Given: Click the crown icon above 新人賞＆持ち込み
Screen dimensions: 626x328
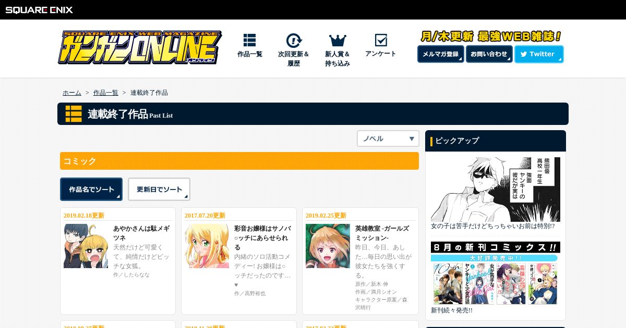Looking at the screenshot, I should pos(338,40).
